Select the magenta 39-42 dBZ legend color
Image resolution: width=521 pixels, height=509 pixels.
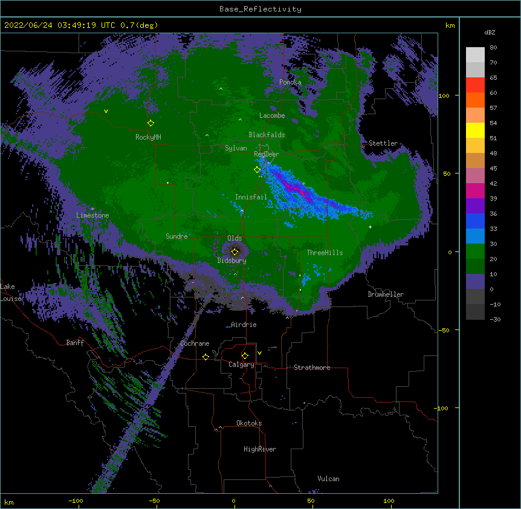coord(475,190)
